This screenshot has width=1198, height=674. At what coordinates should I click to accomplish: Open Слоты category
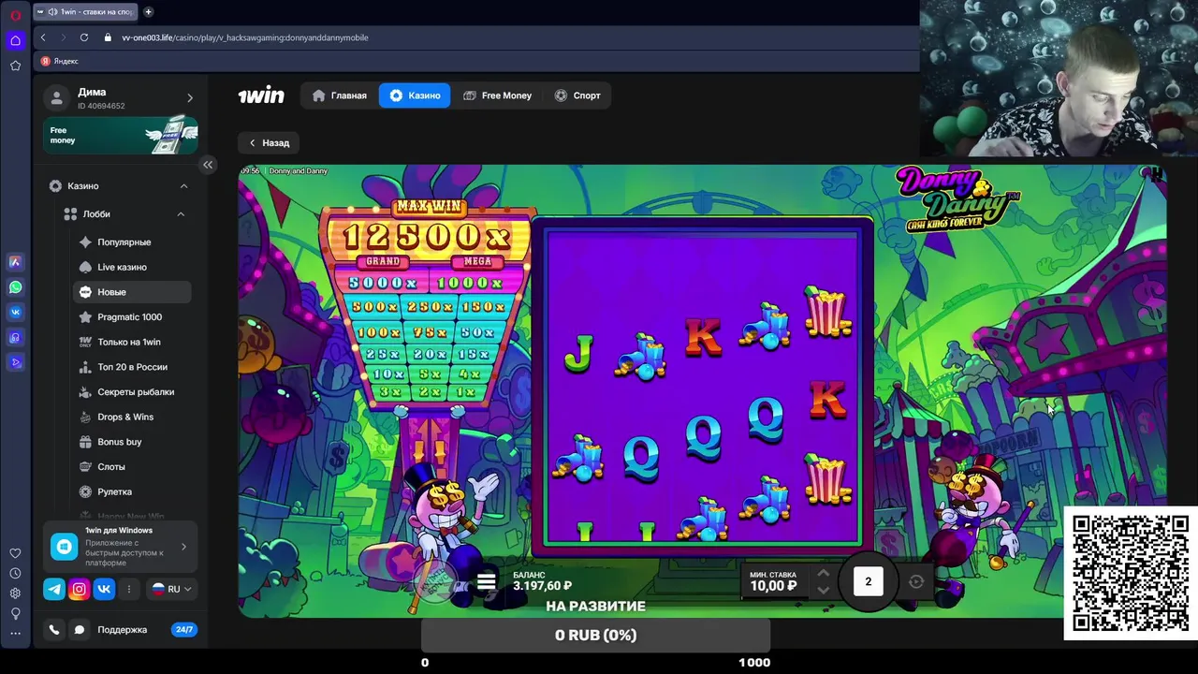point(110,466)
